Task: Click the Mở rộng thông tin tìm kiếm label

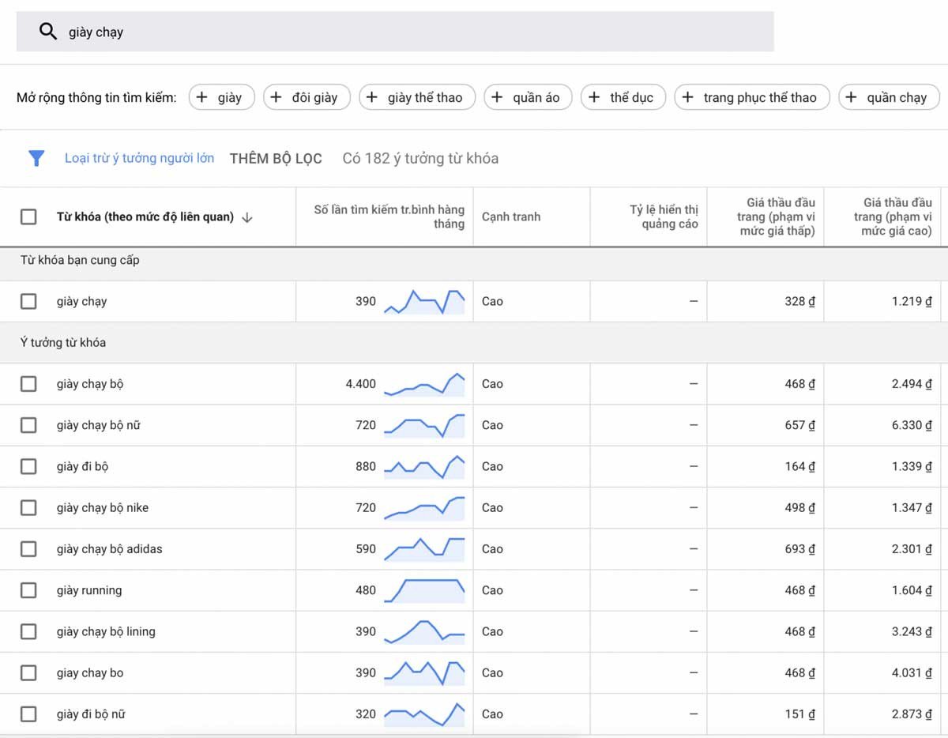Action: pyautogui.click(x=96, y=98)
